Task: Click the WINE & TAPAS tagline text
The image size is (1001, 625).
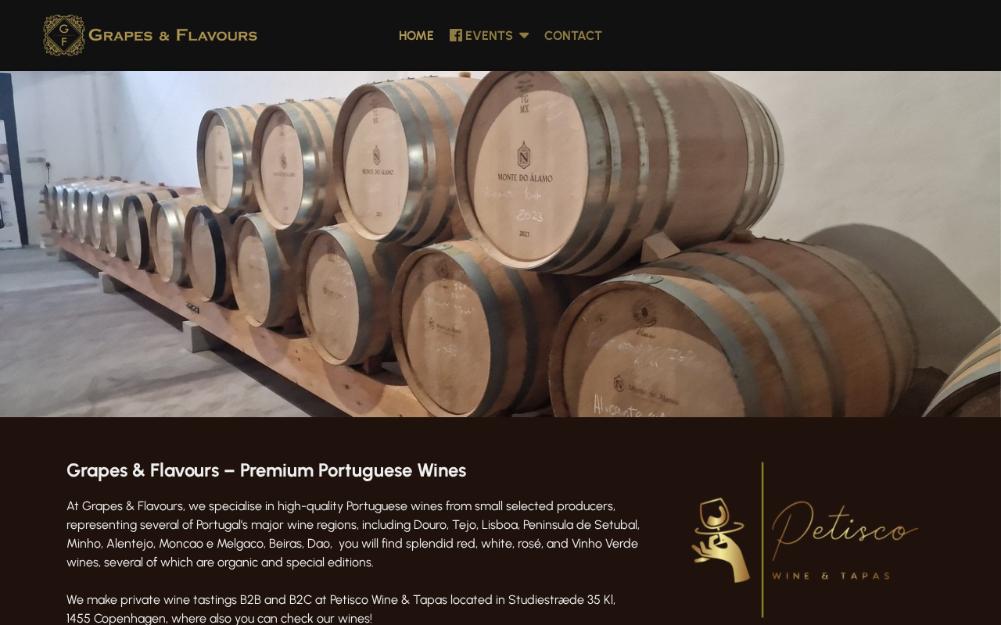Action: [x=831, y=576]
